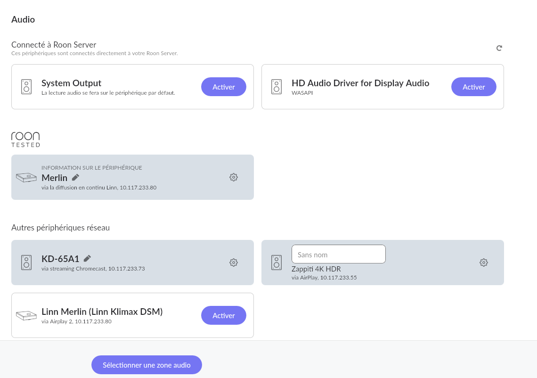The height and width of the screenshot is (378, 537).
Task: Rename the KD-65A1 device with pencil
Action: pos(87,258)
